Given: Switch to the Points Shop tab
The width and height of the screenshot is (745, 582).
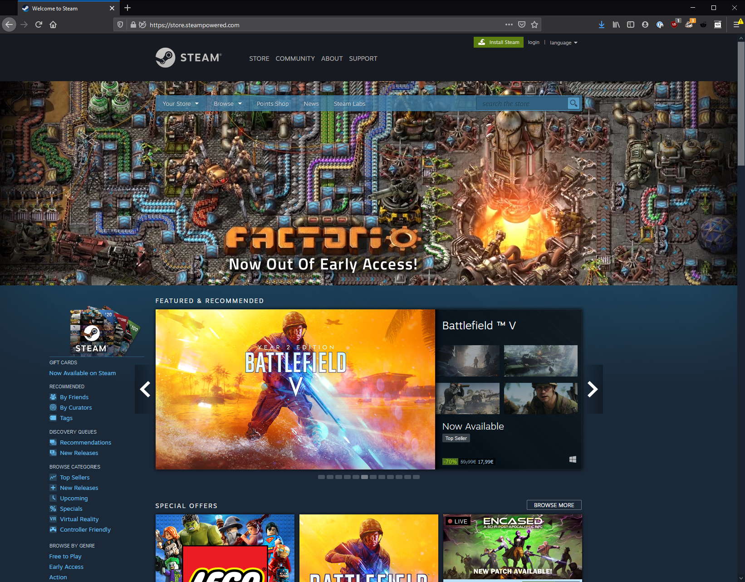Looking at the screenshot, I should point(272,104).
